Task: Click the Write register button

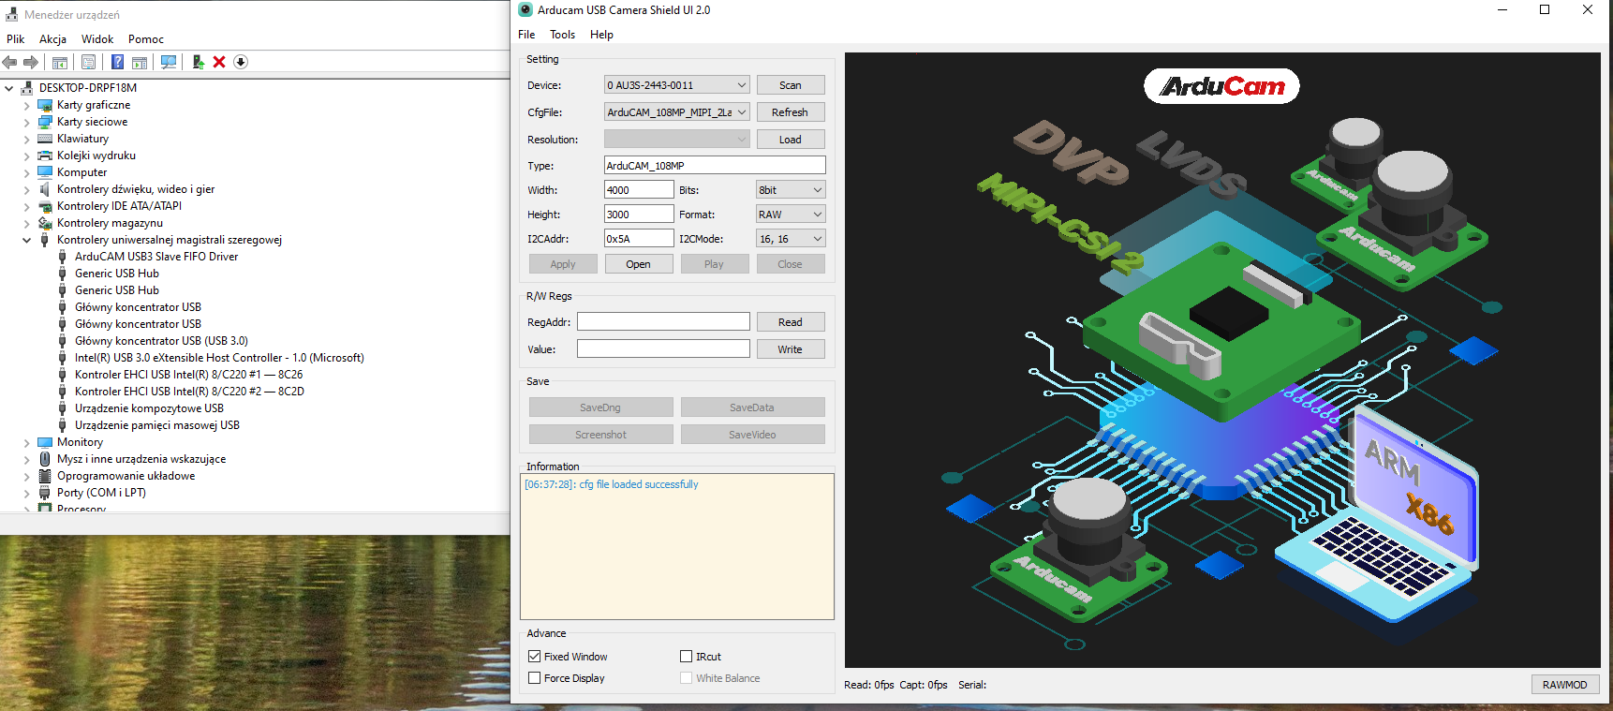Action: (791, 349)
